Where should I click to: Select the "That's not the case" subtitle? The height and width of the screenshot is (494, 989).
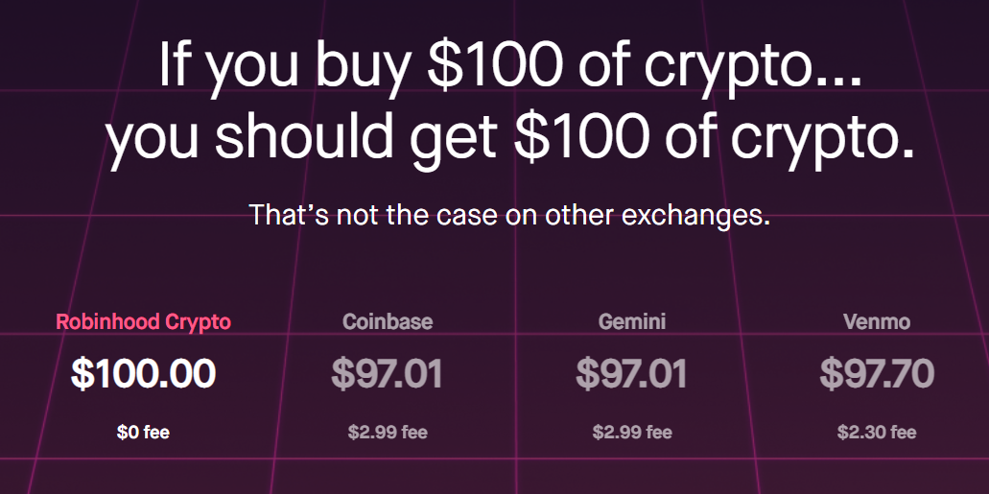(x=509, y=215)
